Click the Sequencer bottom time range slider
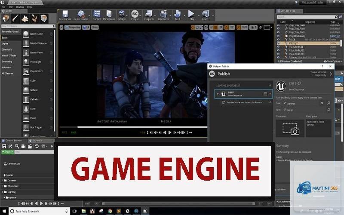The width and height of the screenshot is (344, 215). tap(178, 203)
